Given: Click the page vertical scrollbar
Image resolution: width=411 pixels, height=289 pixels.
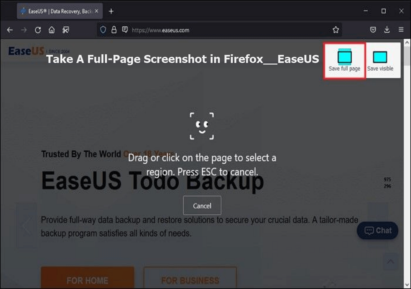Looking at the screenshot, I should click(x=407, y=164).
